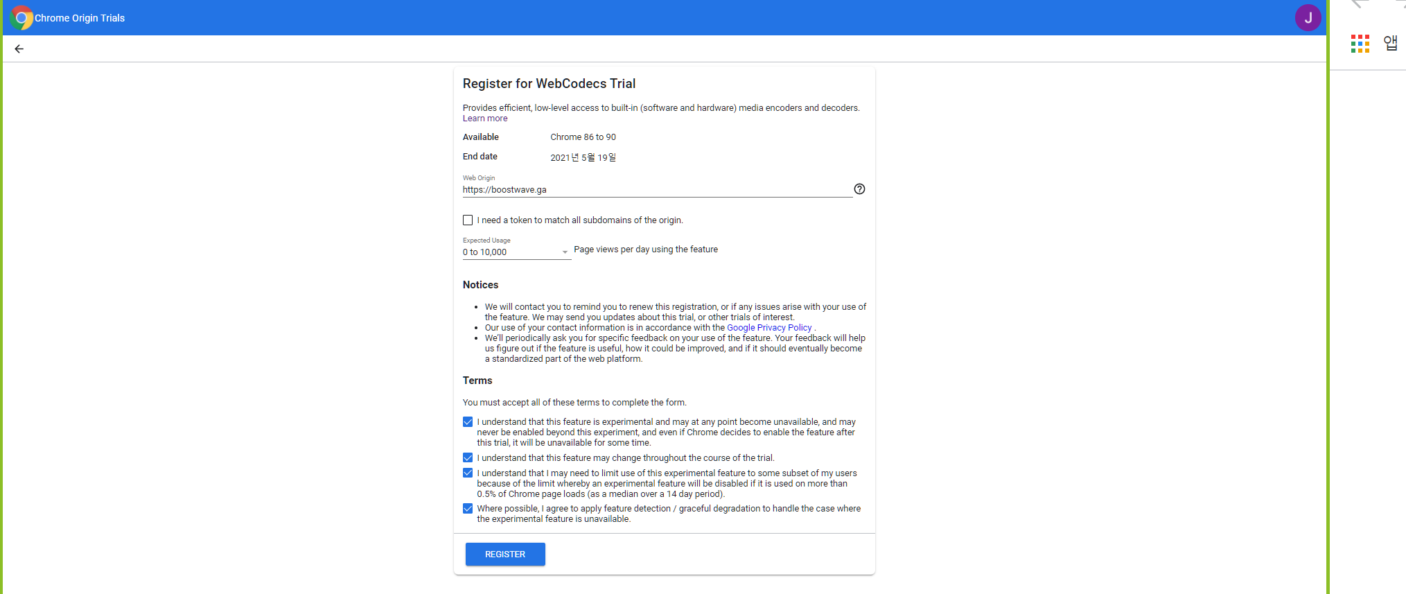Click the 'Chrome 86 to 90' availability text

(583, 137)
